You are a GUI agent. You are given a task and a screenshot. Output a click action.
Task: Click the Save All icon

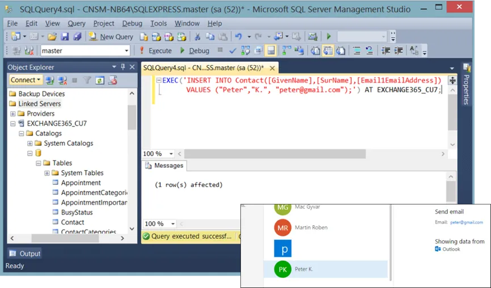point(77,37)
